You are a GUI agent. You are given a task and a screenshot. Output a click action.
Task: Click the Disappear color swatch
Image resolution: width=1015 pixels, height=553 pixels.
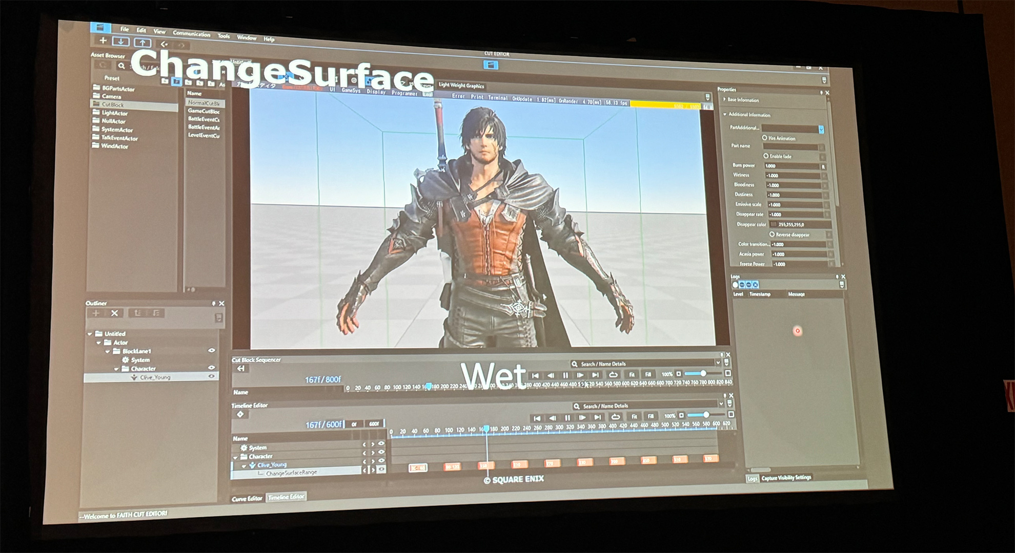click(773, 224)
